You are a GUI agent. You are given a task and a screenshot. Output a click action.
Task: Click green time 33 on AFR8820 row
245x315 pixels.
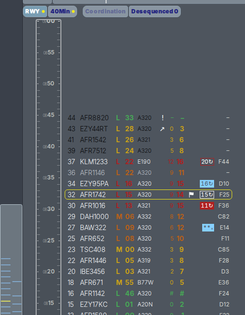click(129, 118)
